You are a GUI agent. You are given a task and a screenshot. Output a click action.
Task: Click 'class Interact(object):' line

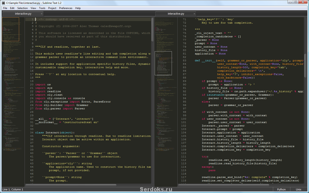tap(55, 133)
